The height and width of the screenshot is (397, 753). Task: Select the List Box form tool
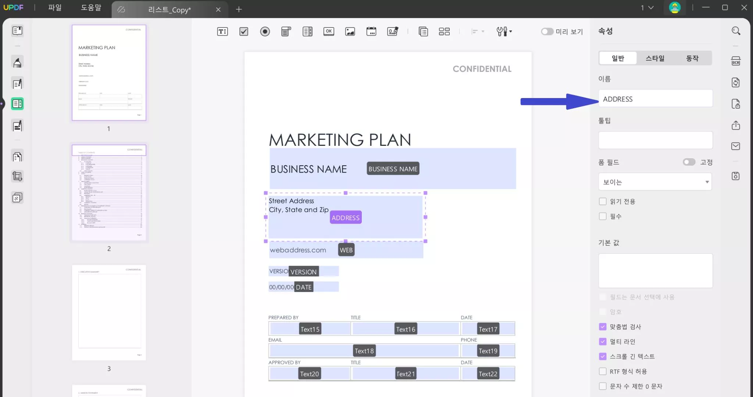point(307,32)
